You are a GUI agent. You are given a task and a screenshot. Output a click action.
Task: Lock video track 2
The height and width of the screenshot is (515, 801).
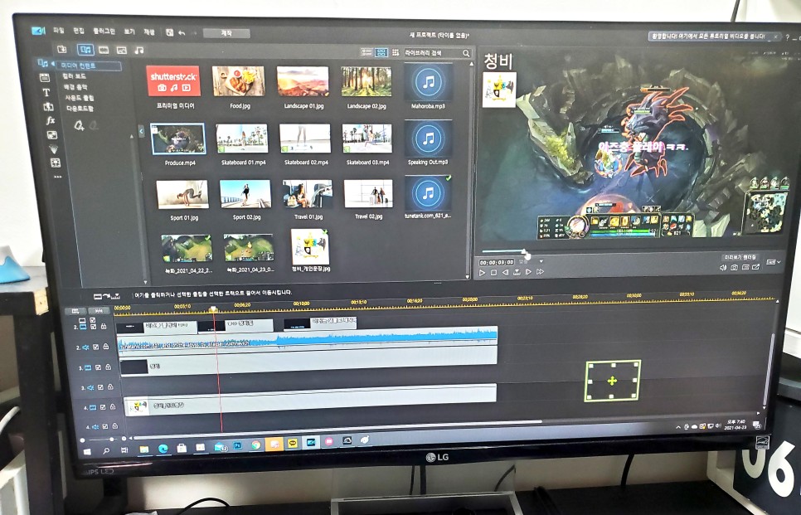click(x=103, y=326)
